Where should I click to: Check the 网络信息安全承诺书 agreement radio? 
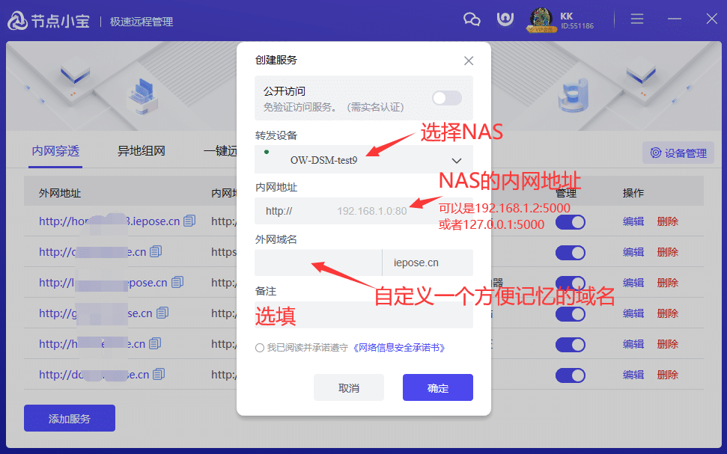(x=260, y=348)
